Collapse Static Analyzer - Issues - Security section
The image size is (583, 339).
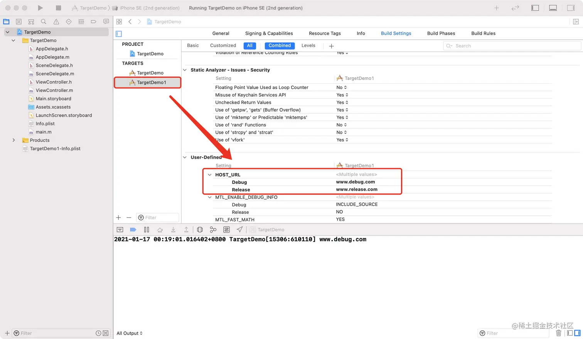(x=185, y=70)
